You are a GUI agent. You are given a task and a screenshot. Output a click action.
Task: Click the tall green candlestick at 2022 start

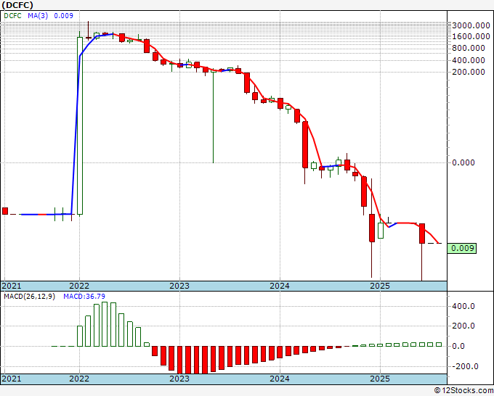coord(80,125)
